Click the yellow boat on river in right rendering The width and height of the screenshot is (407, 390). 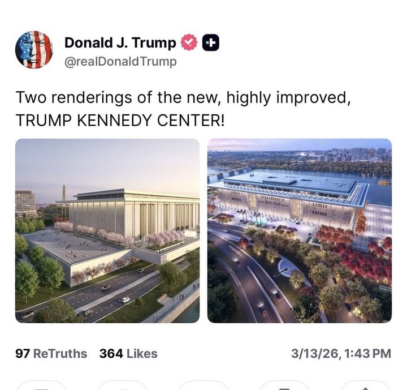click(x=384, y=183)
